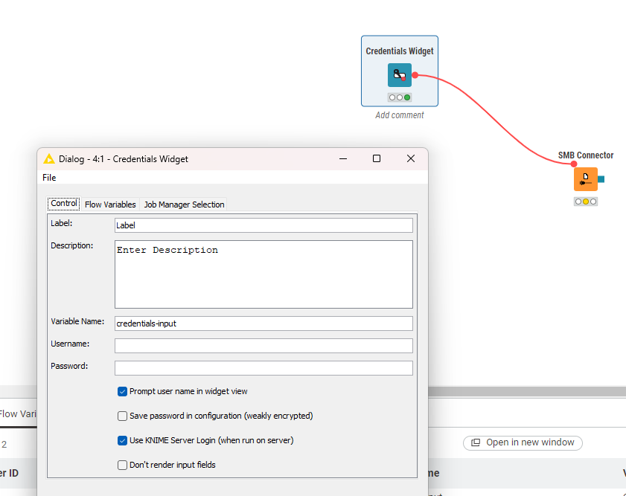Maximize the Credentials Widget dialog
Viewport: 626px width, 496px height.
tap(377, 158)
